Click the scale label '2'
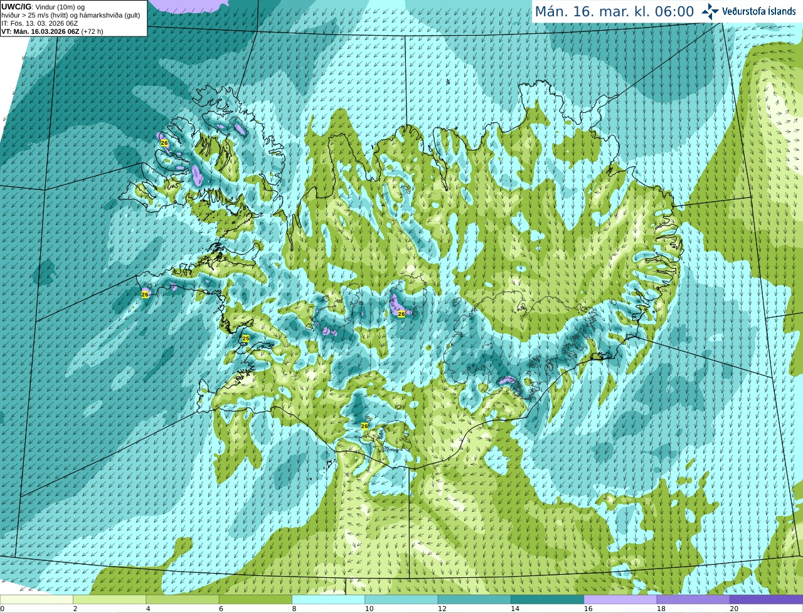The image size is (803, 613). click(x=75, y=609)
